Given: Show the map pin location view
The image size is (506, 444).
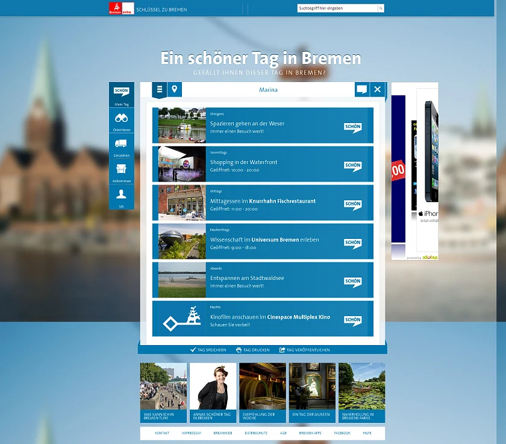Looking at the screenshot, I should pos(174,90).
